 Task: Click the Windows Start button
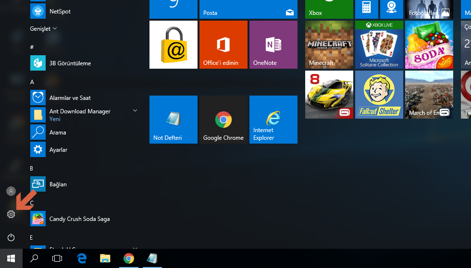11,258
